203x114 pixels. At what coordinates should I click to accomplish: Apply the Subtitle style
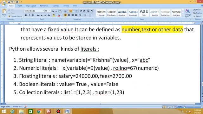pyautogui.click(x=155, y=13)
